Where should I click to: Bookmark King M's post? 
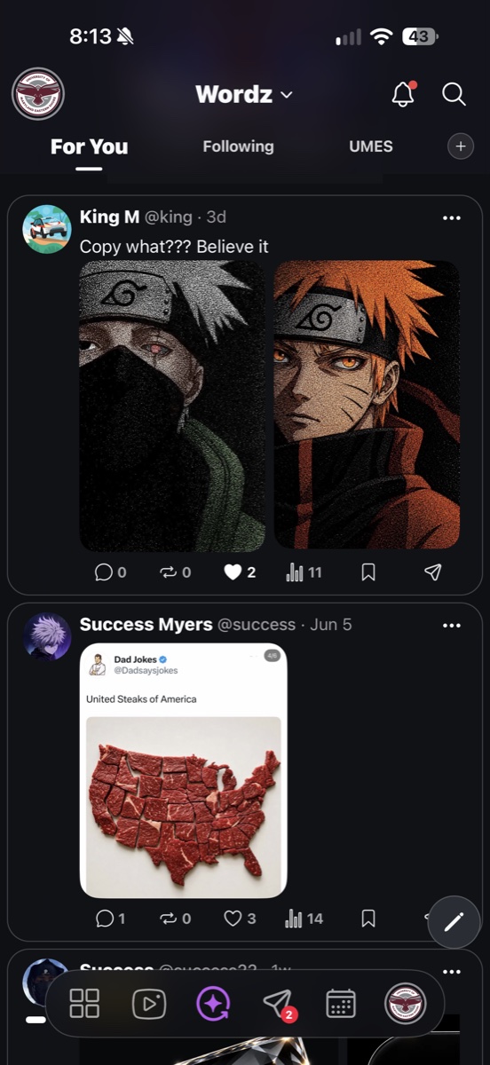pos(368,572)
